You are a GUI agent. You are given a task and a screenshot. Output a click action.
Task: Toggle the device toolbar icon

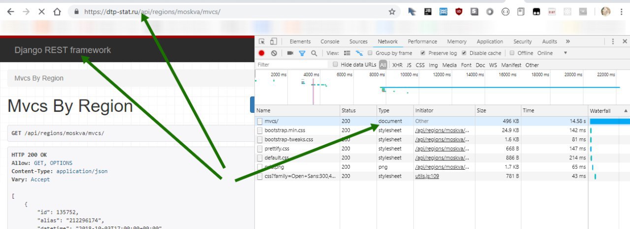tap(273, 42)
